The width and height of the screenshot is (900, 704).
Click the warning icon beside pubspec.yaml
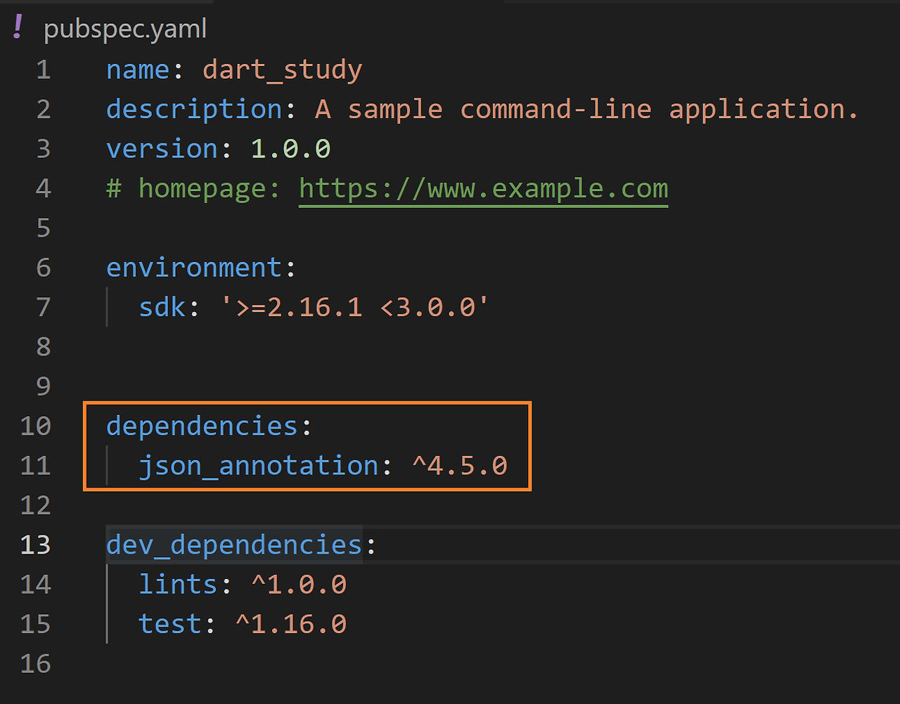tap(17, 27)
